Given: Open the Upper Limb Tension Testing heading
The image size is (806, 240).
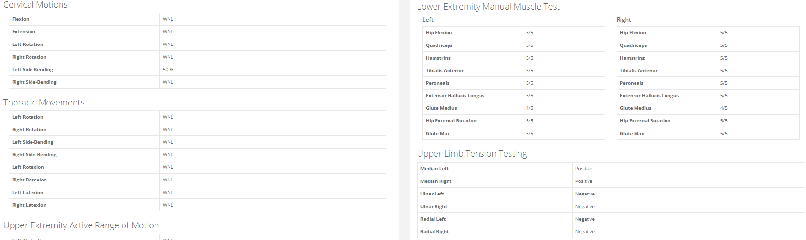Looking at the screenshot, I should [x=472, y=154].
